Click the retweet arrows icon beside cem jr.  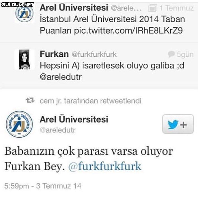(30, 100)
